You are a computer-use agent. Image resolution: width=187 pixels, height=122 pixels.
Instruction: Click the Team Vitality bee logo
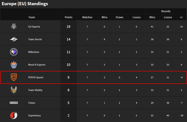[14, 90]
